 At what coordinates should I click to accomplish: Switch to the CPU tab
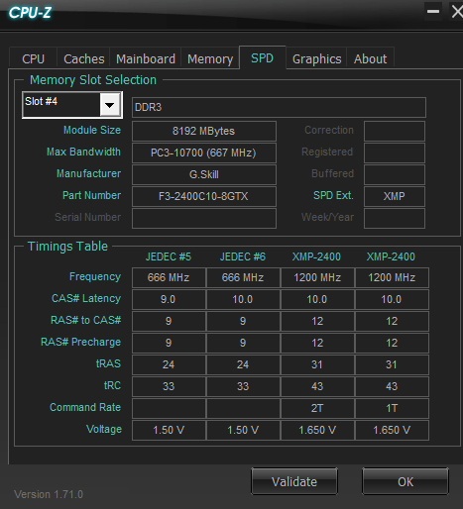[33, 58]
